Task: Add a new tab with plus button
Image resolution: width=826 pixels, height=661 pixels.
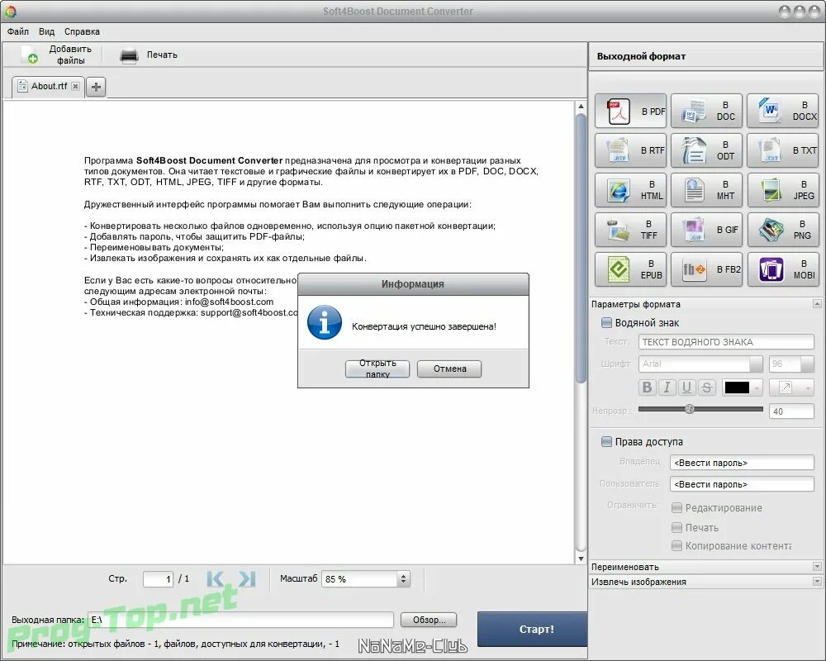Action: (x=96, y=87)
